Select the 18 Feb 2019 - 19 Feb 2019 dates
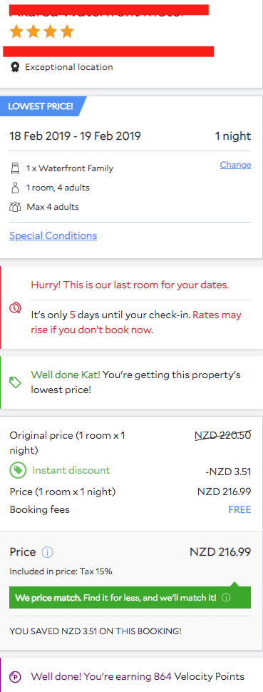263x692 pixels. pos(75,136)
